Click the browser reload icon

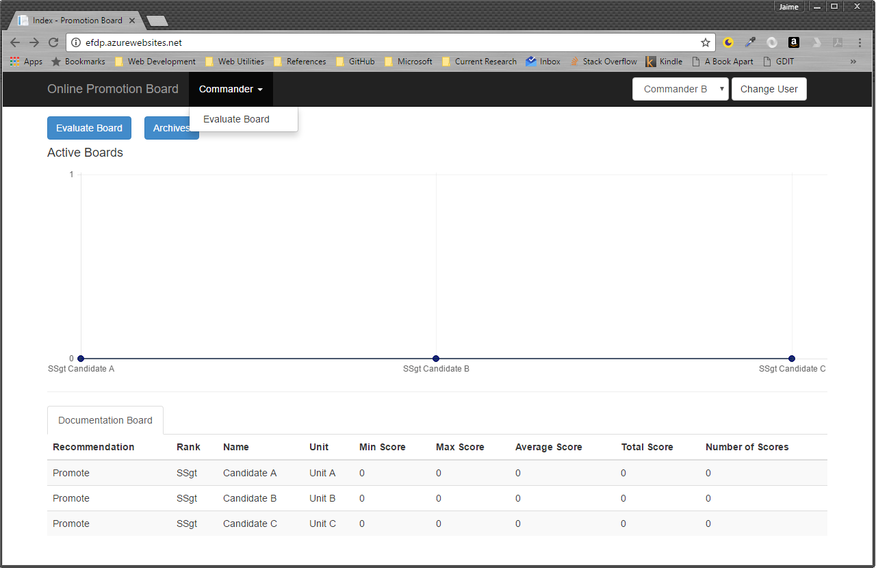pyautogui.click(x=53, y=42)
